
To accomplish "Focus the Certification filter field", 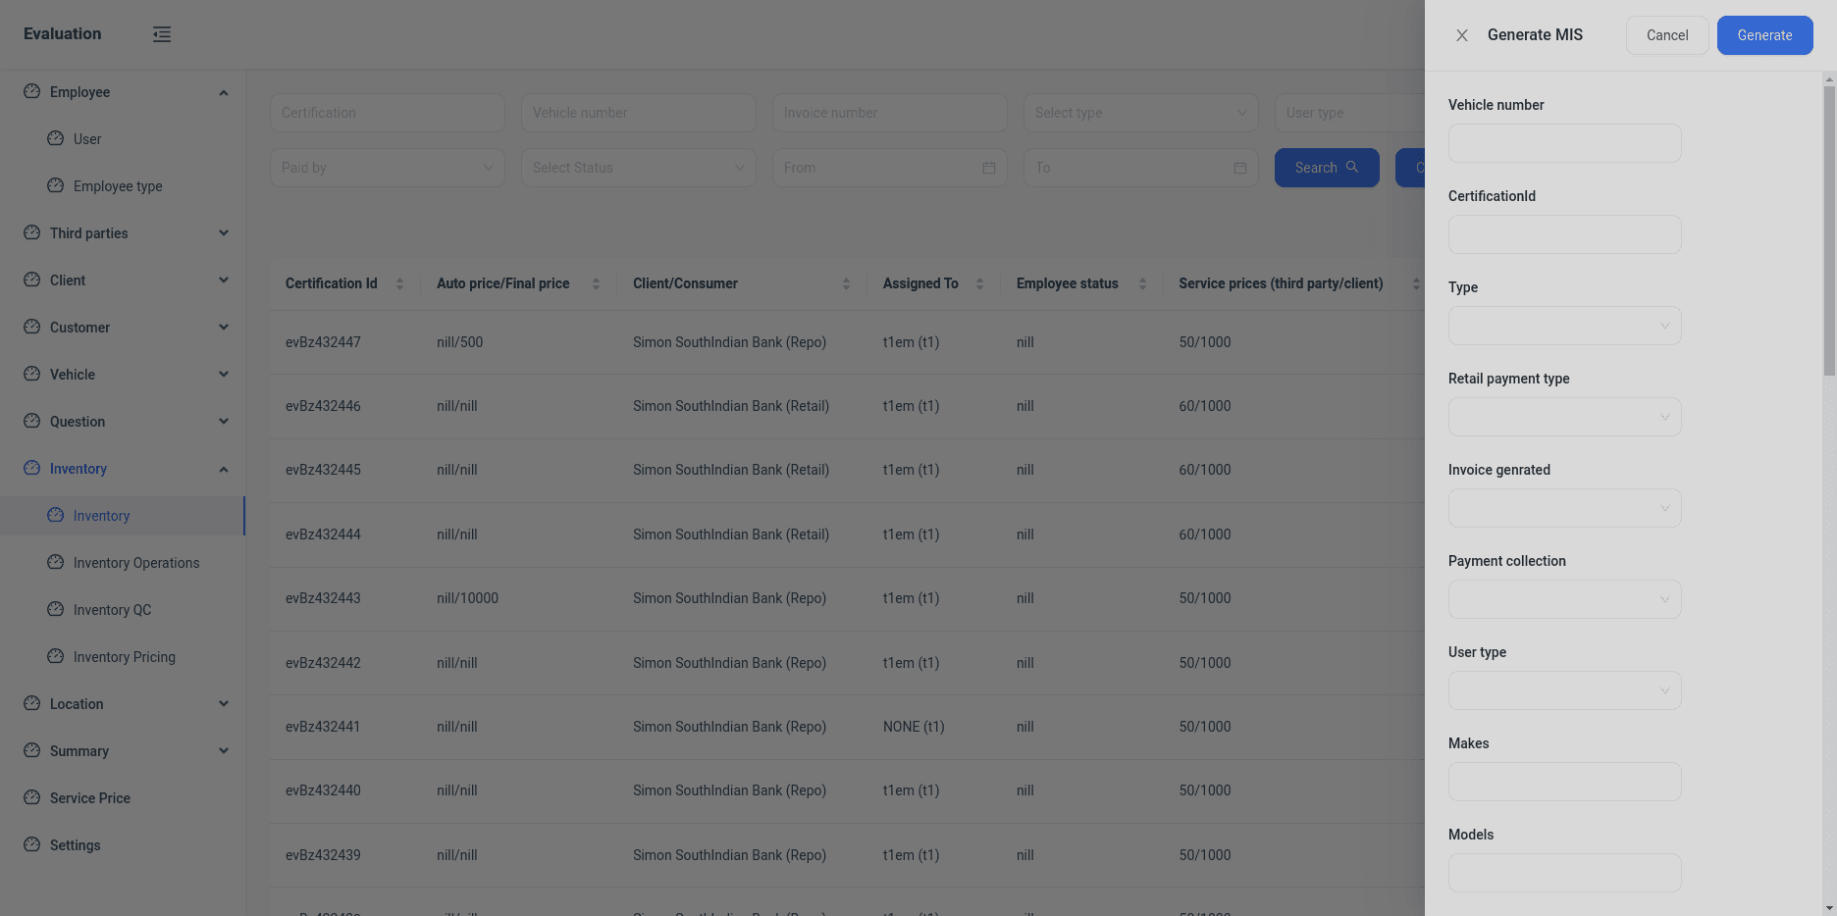I will tap(387, 113).
